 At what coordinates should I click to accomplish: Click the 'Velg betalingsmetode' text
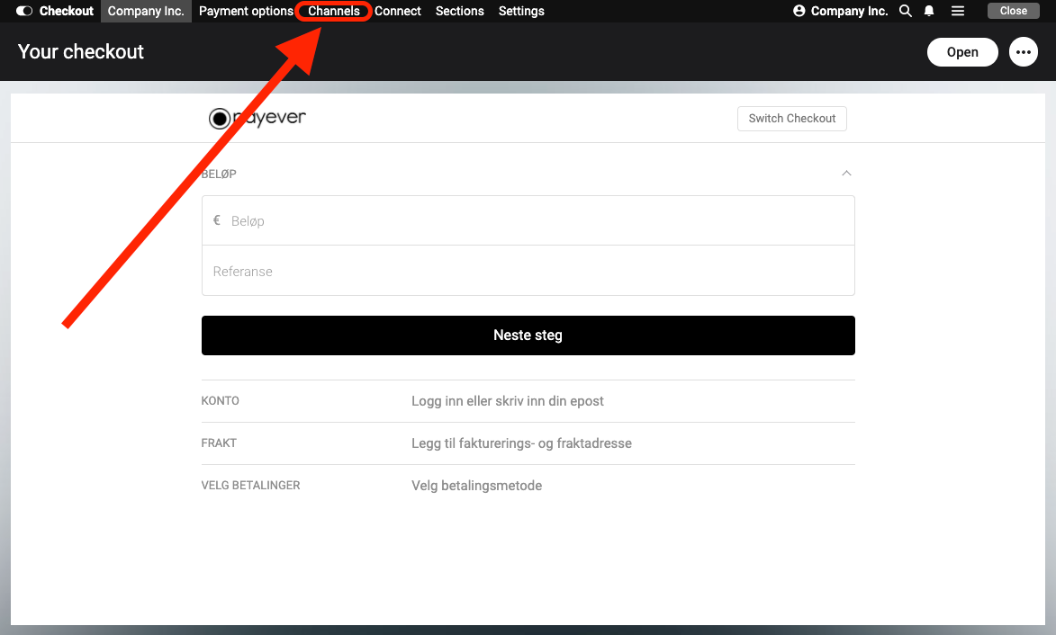point(476,486)
